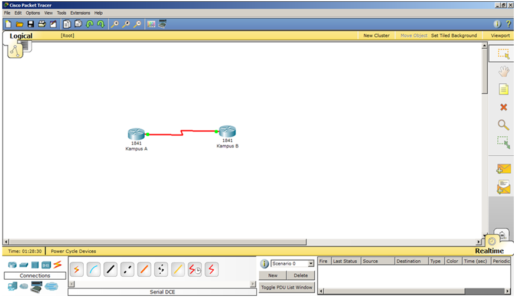515x298 pixels.
Task: Select the Kampus A router
Action: point(136,134)
